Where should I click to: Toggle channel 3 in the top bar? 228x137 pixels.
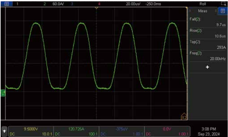72,4
